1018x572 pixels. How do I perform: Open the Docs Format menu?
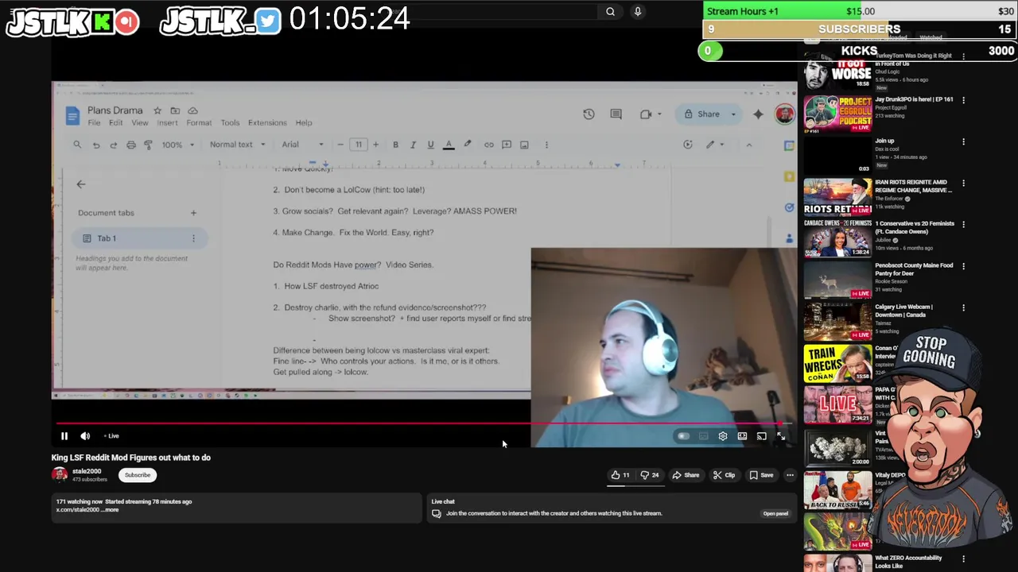pyautogui.click(x=199, y=123)
